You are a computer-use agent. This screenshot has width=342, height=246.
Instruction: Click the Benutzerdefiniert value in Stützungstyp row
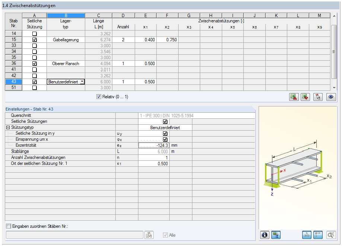pos(165,128)
